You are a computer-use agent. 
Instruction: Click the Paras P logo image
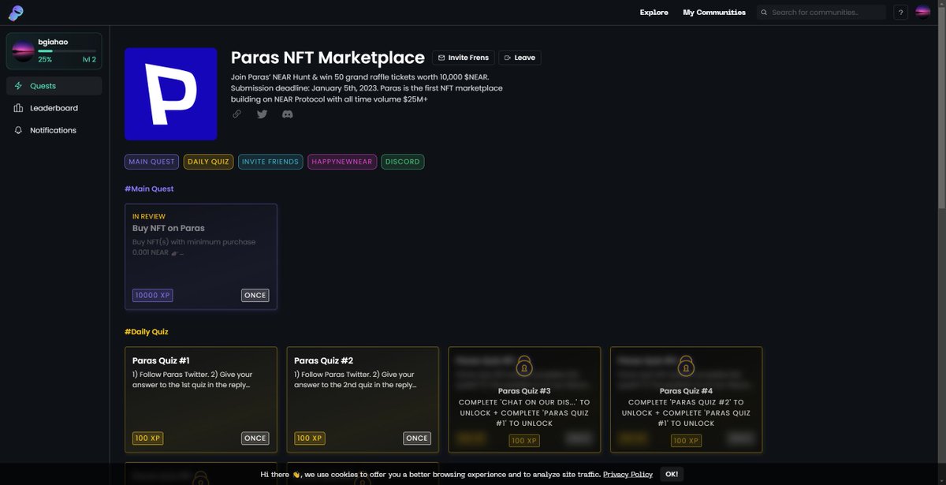click(171, 94)
